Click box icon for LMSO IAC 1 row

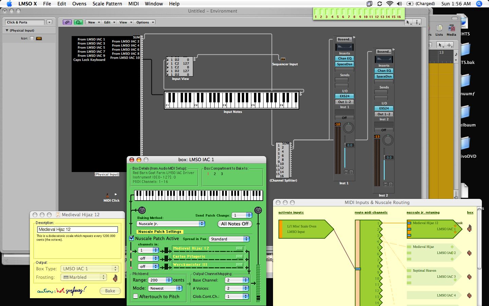click(x=469, y=228)
